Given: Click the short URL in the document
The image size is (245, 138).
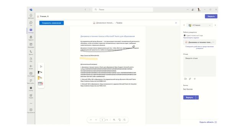Looking at the screenshot, I should pyautogui.click(x=90, y=56).
